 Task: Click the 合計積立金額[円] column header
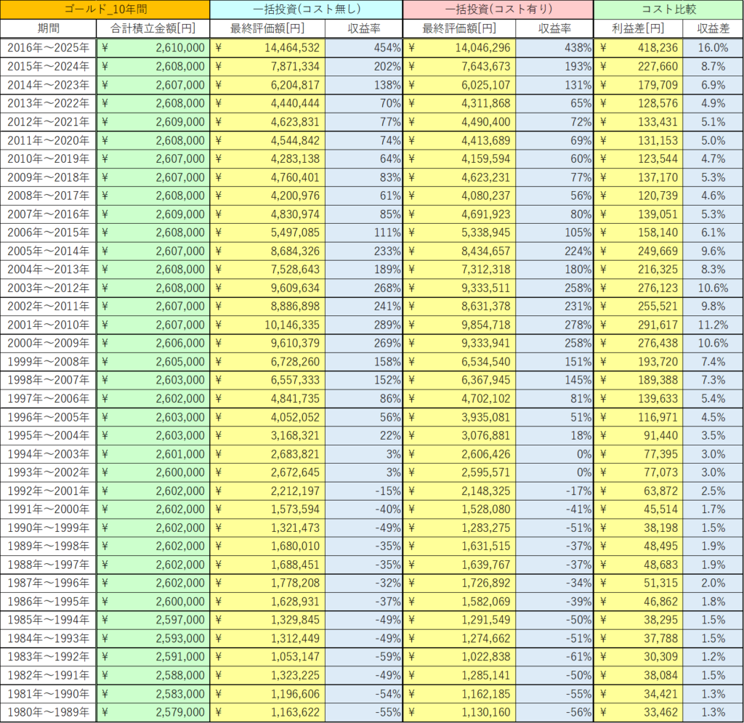point(153,28)
